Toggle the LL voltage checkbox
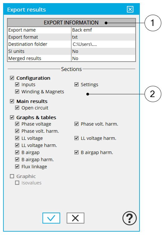The height and width of the screenshot is (236, 166). point(17,138)
